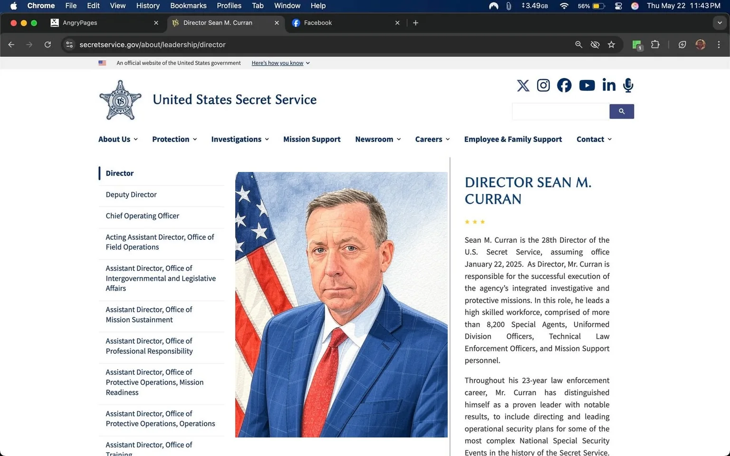Open the Bookmarks menu in menu bar
The image size is (730, 456).
coord(188,6)
